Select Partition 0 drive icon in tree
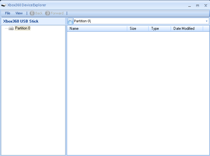This screenshot has height=156, width=210. tap(11, 28)
